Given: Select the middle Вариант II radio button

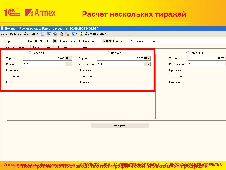Looking at the screenshot, I should coord(109,53).
